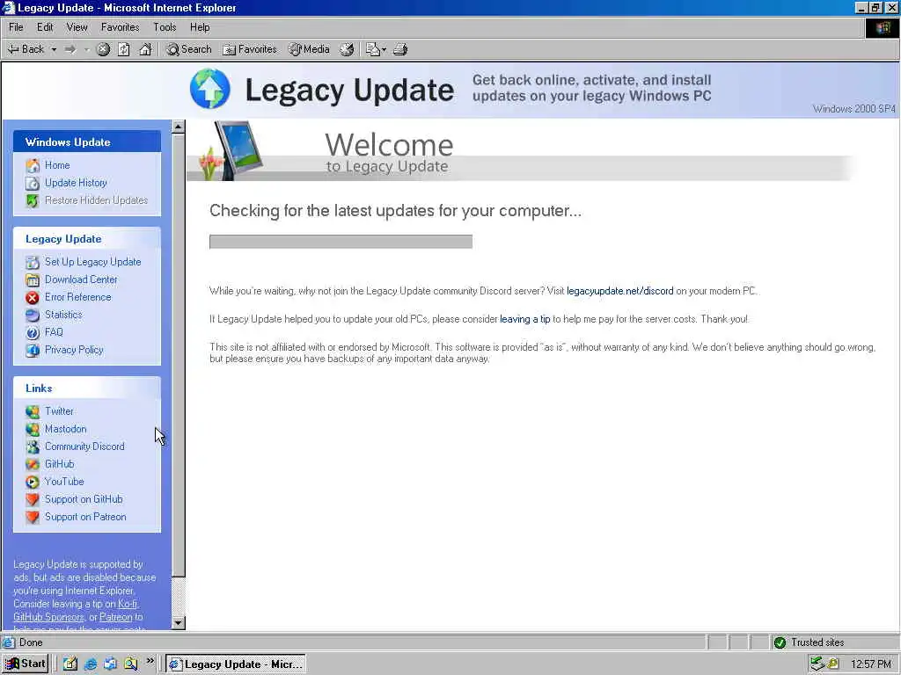Click the Support on Patreon heart icon
The height and width of the screenshot is (675, 901).
[x=33, y=517]
